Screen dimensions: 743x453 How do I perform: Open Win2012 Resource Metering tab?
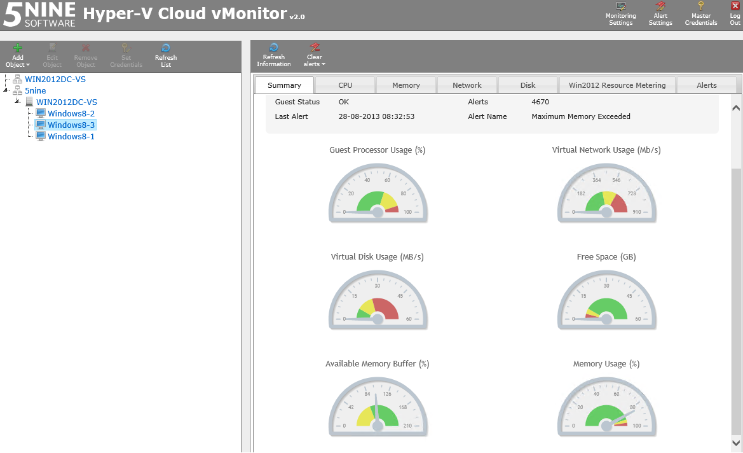pyautogui.click(x=617, y=85)
